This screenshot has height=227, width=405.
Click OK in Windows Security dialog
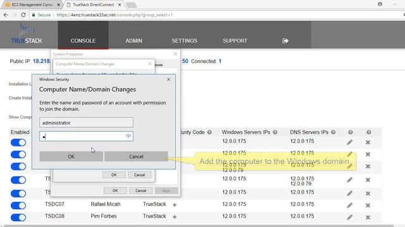pyautogui.click(x=72, y=156)
